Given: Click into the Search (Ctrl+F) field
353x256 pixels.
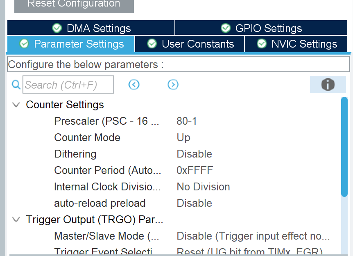Looking at the screenshot, I should coord(68,85).
